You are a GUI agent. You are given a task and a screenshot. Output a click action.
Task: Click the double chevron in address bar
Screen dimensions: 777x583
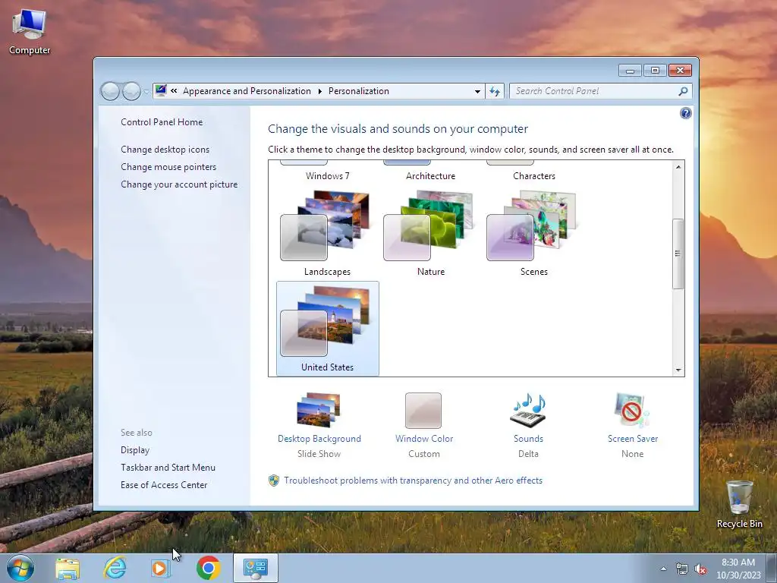(x=174, y=91)
